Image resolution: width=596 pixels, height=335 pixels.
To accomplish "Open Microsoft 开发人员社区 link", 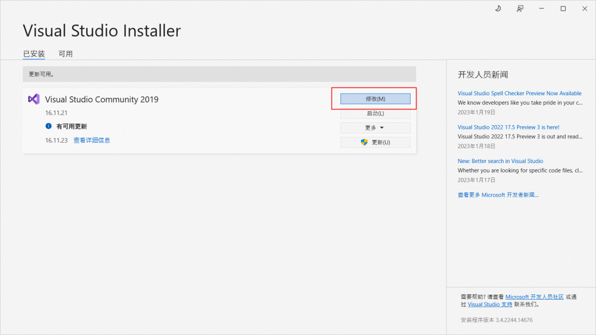I will click(534, 297).
